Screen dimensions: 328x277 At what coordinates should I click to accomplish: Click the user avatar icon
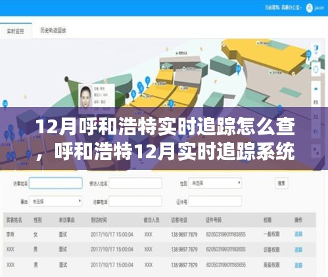(309, 8)
